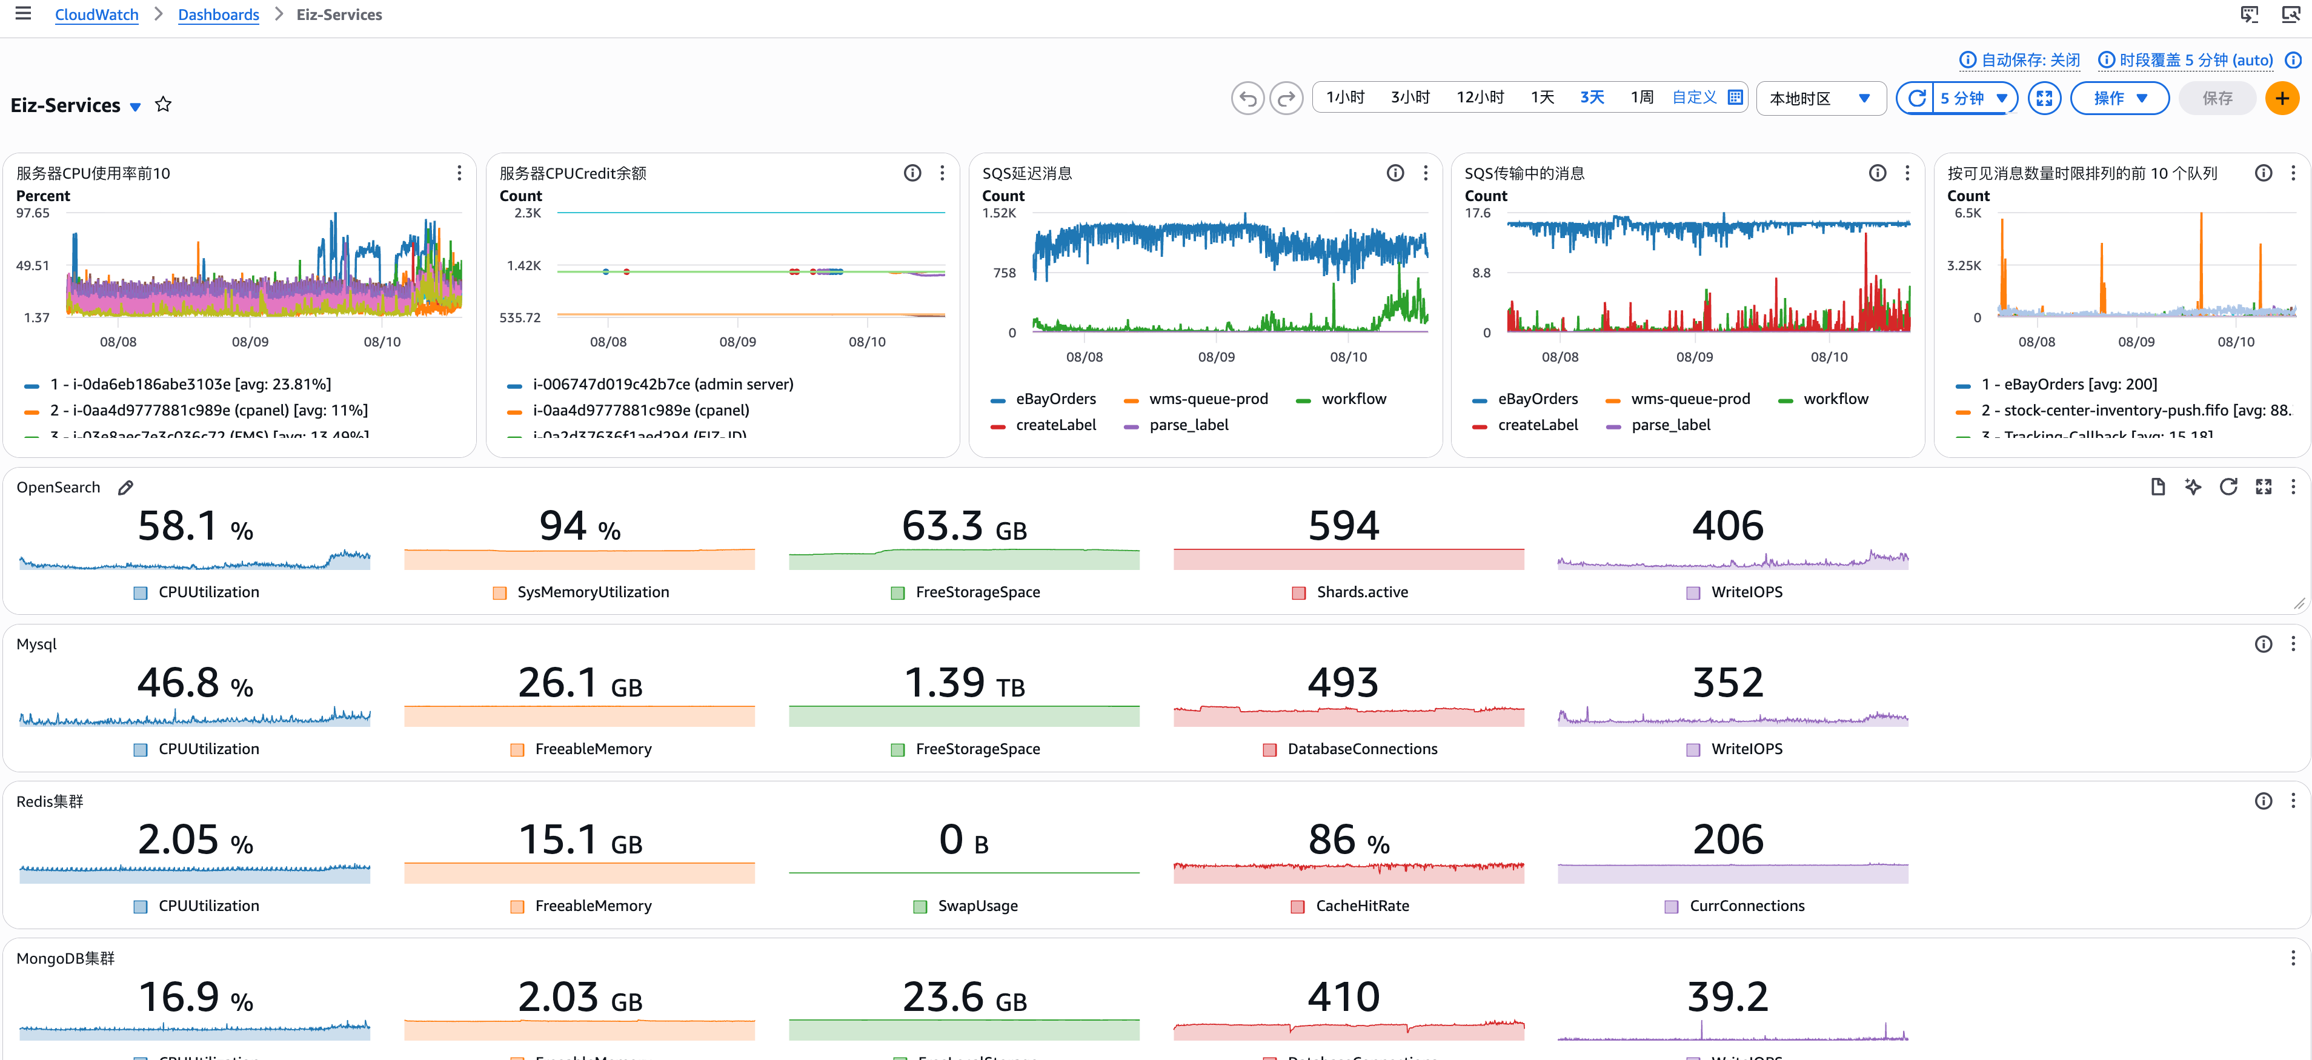Edit the OpenSearch widget title pencil
Screen dimensions: 2312x1060
(x=125, y=488)
